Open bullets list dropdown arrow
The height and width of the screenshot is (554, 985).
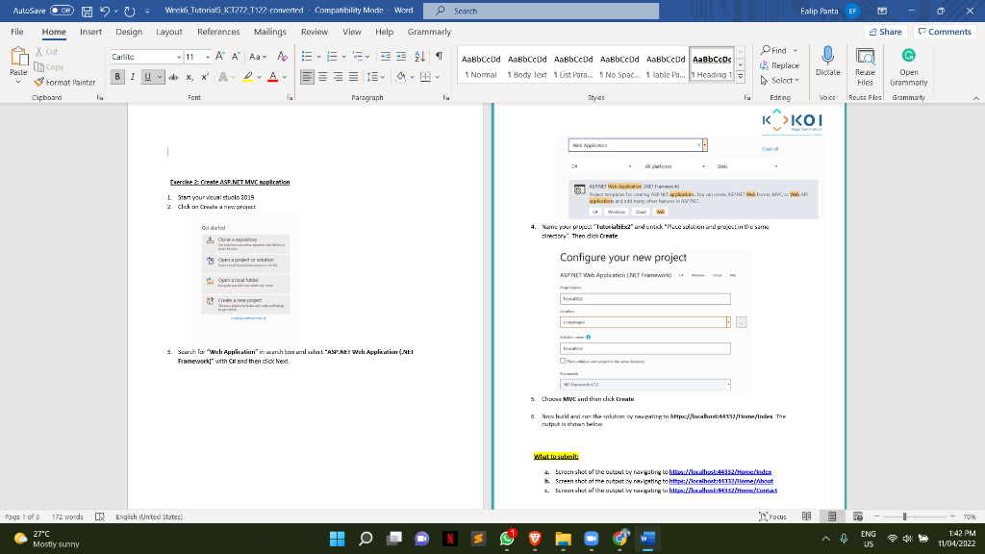[318, 57]
